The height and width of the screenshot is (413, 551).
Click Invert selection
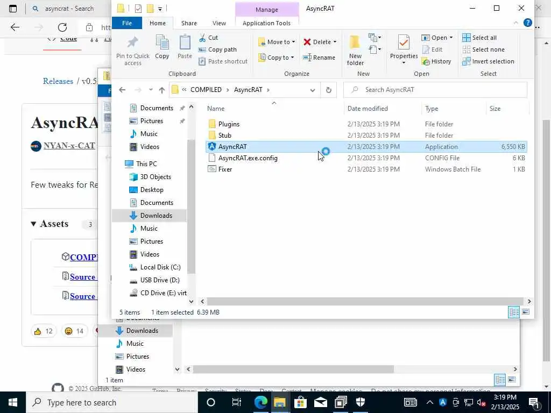coord(488,61)
